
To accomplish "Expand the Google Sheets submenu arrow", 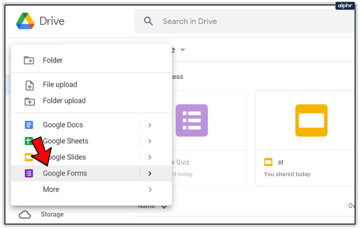I will pyautogui.click(x=150, y=141).
